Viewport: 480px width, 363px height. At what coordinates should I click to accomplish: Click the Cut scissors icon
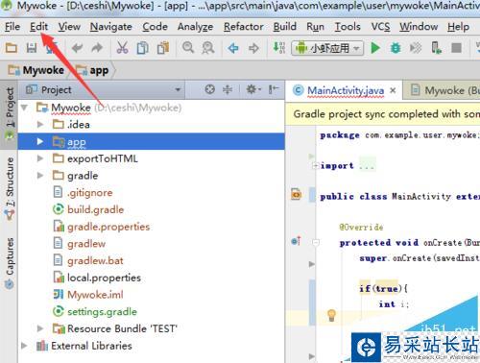click(x=122, y=48)
